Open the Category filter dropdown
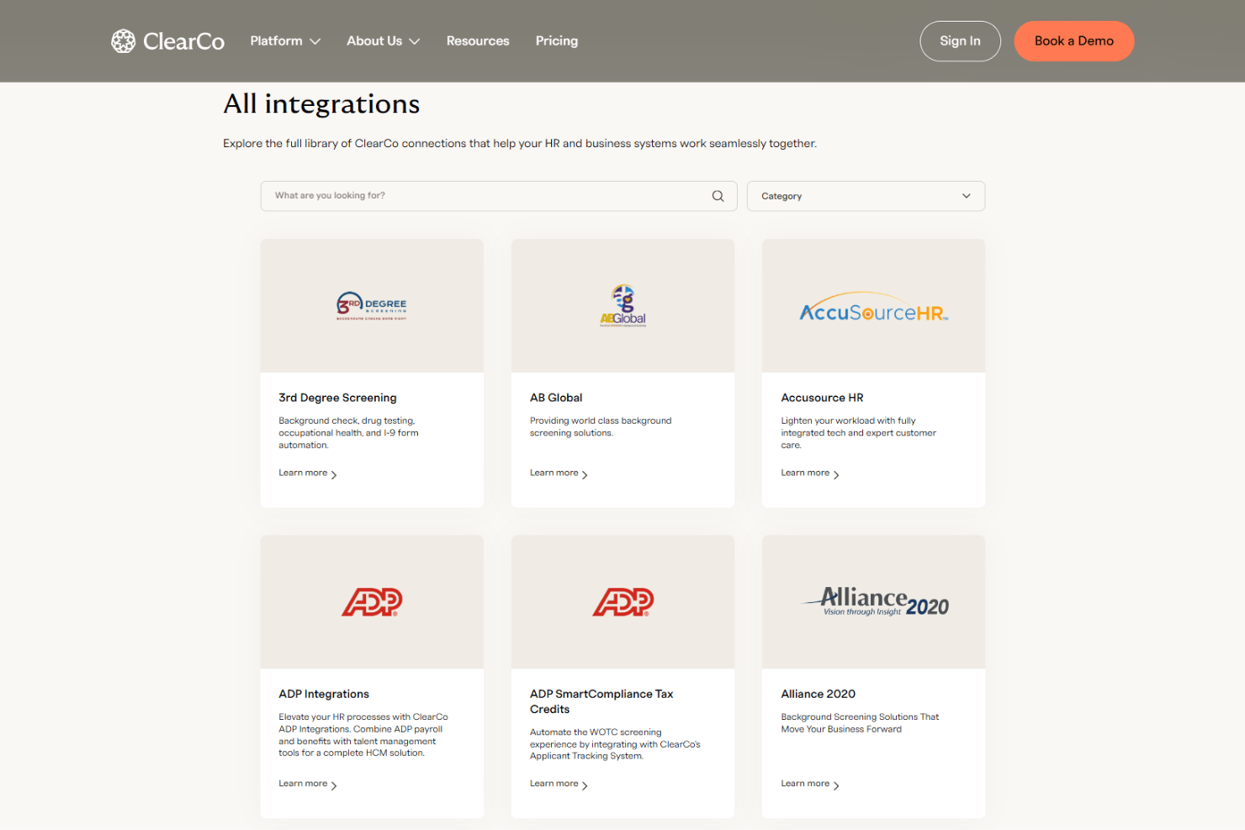The image size is (1245, 830). [x=866, y=196]
